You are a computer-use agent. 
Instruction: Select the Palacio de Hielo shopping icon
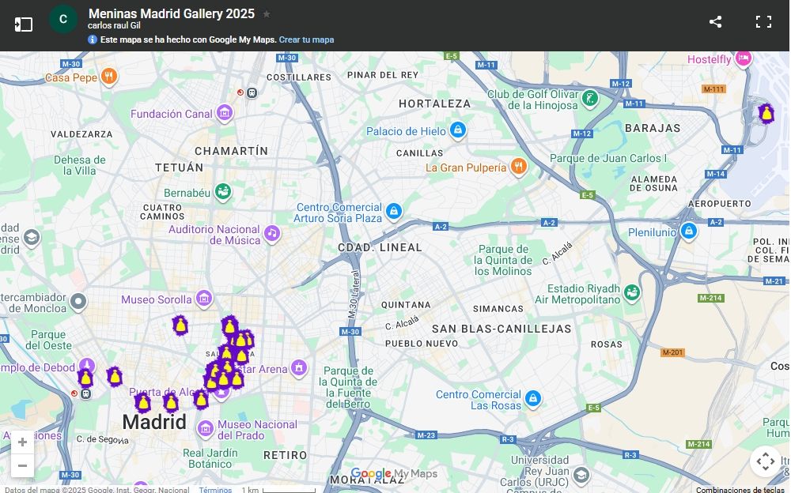[457, 130]
